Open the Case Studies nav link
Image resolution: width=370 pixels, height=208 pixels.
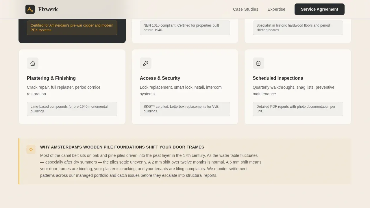246,9
